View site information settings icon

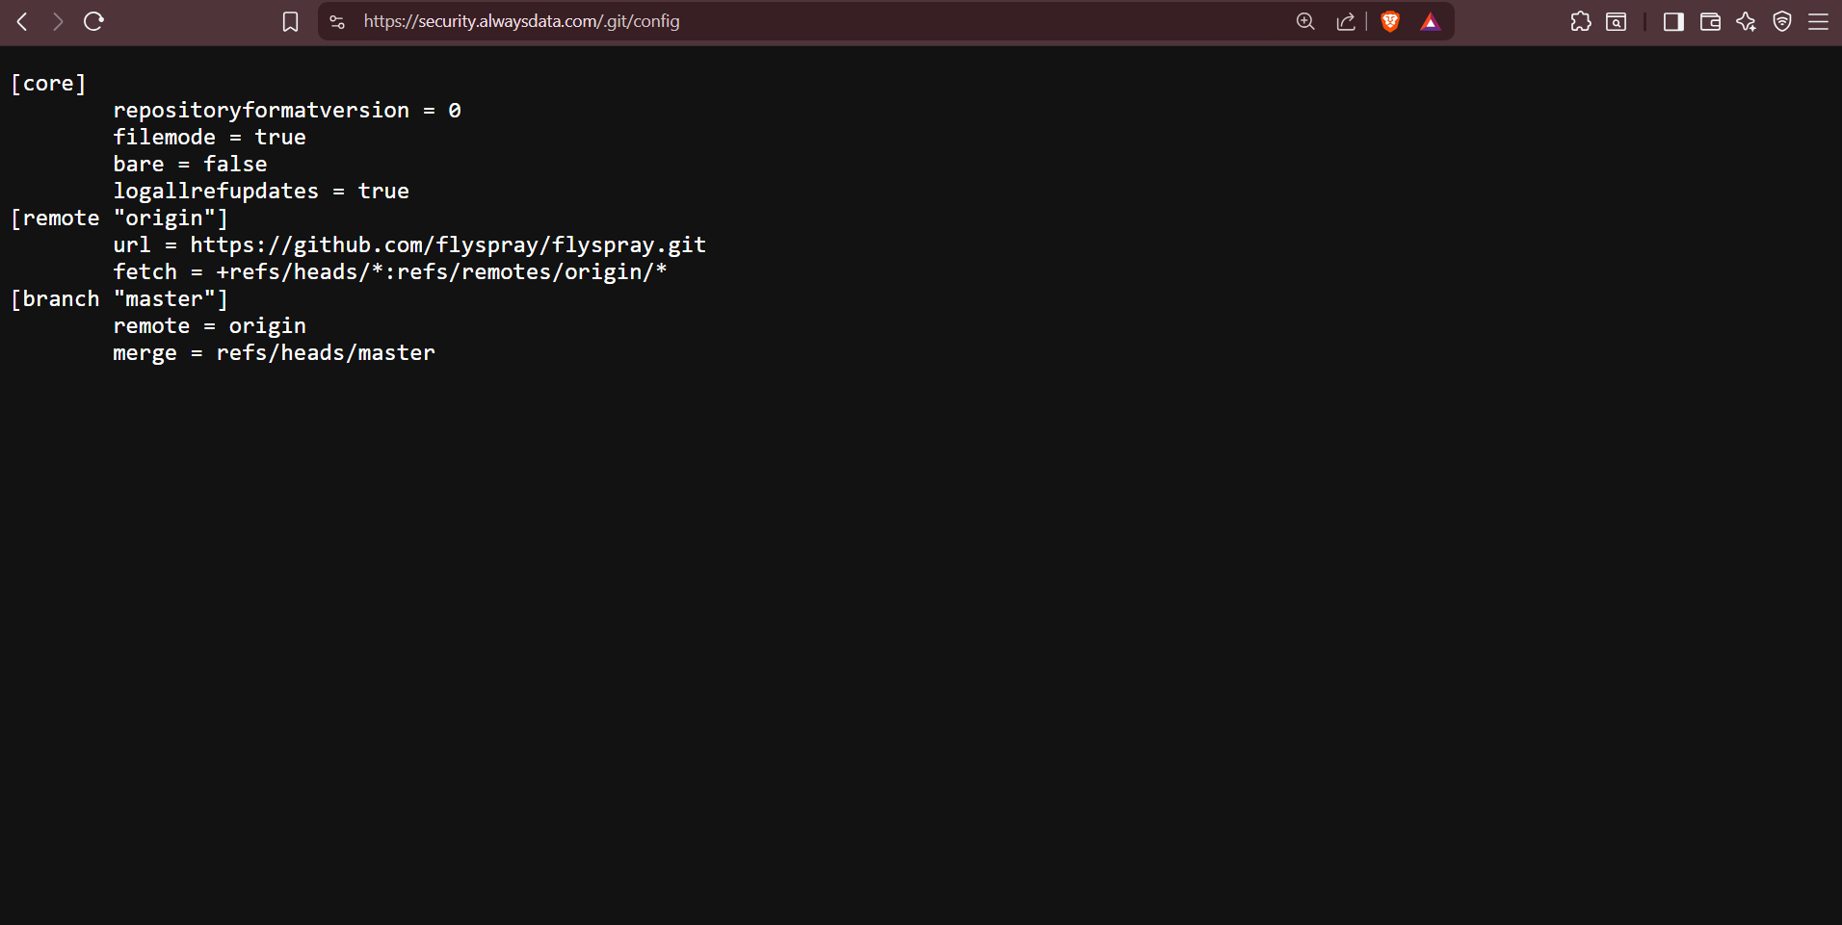coord(337,21)
